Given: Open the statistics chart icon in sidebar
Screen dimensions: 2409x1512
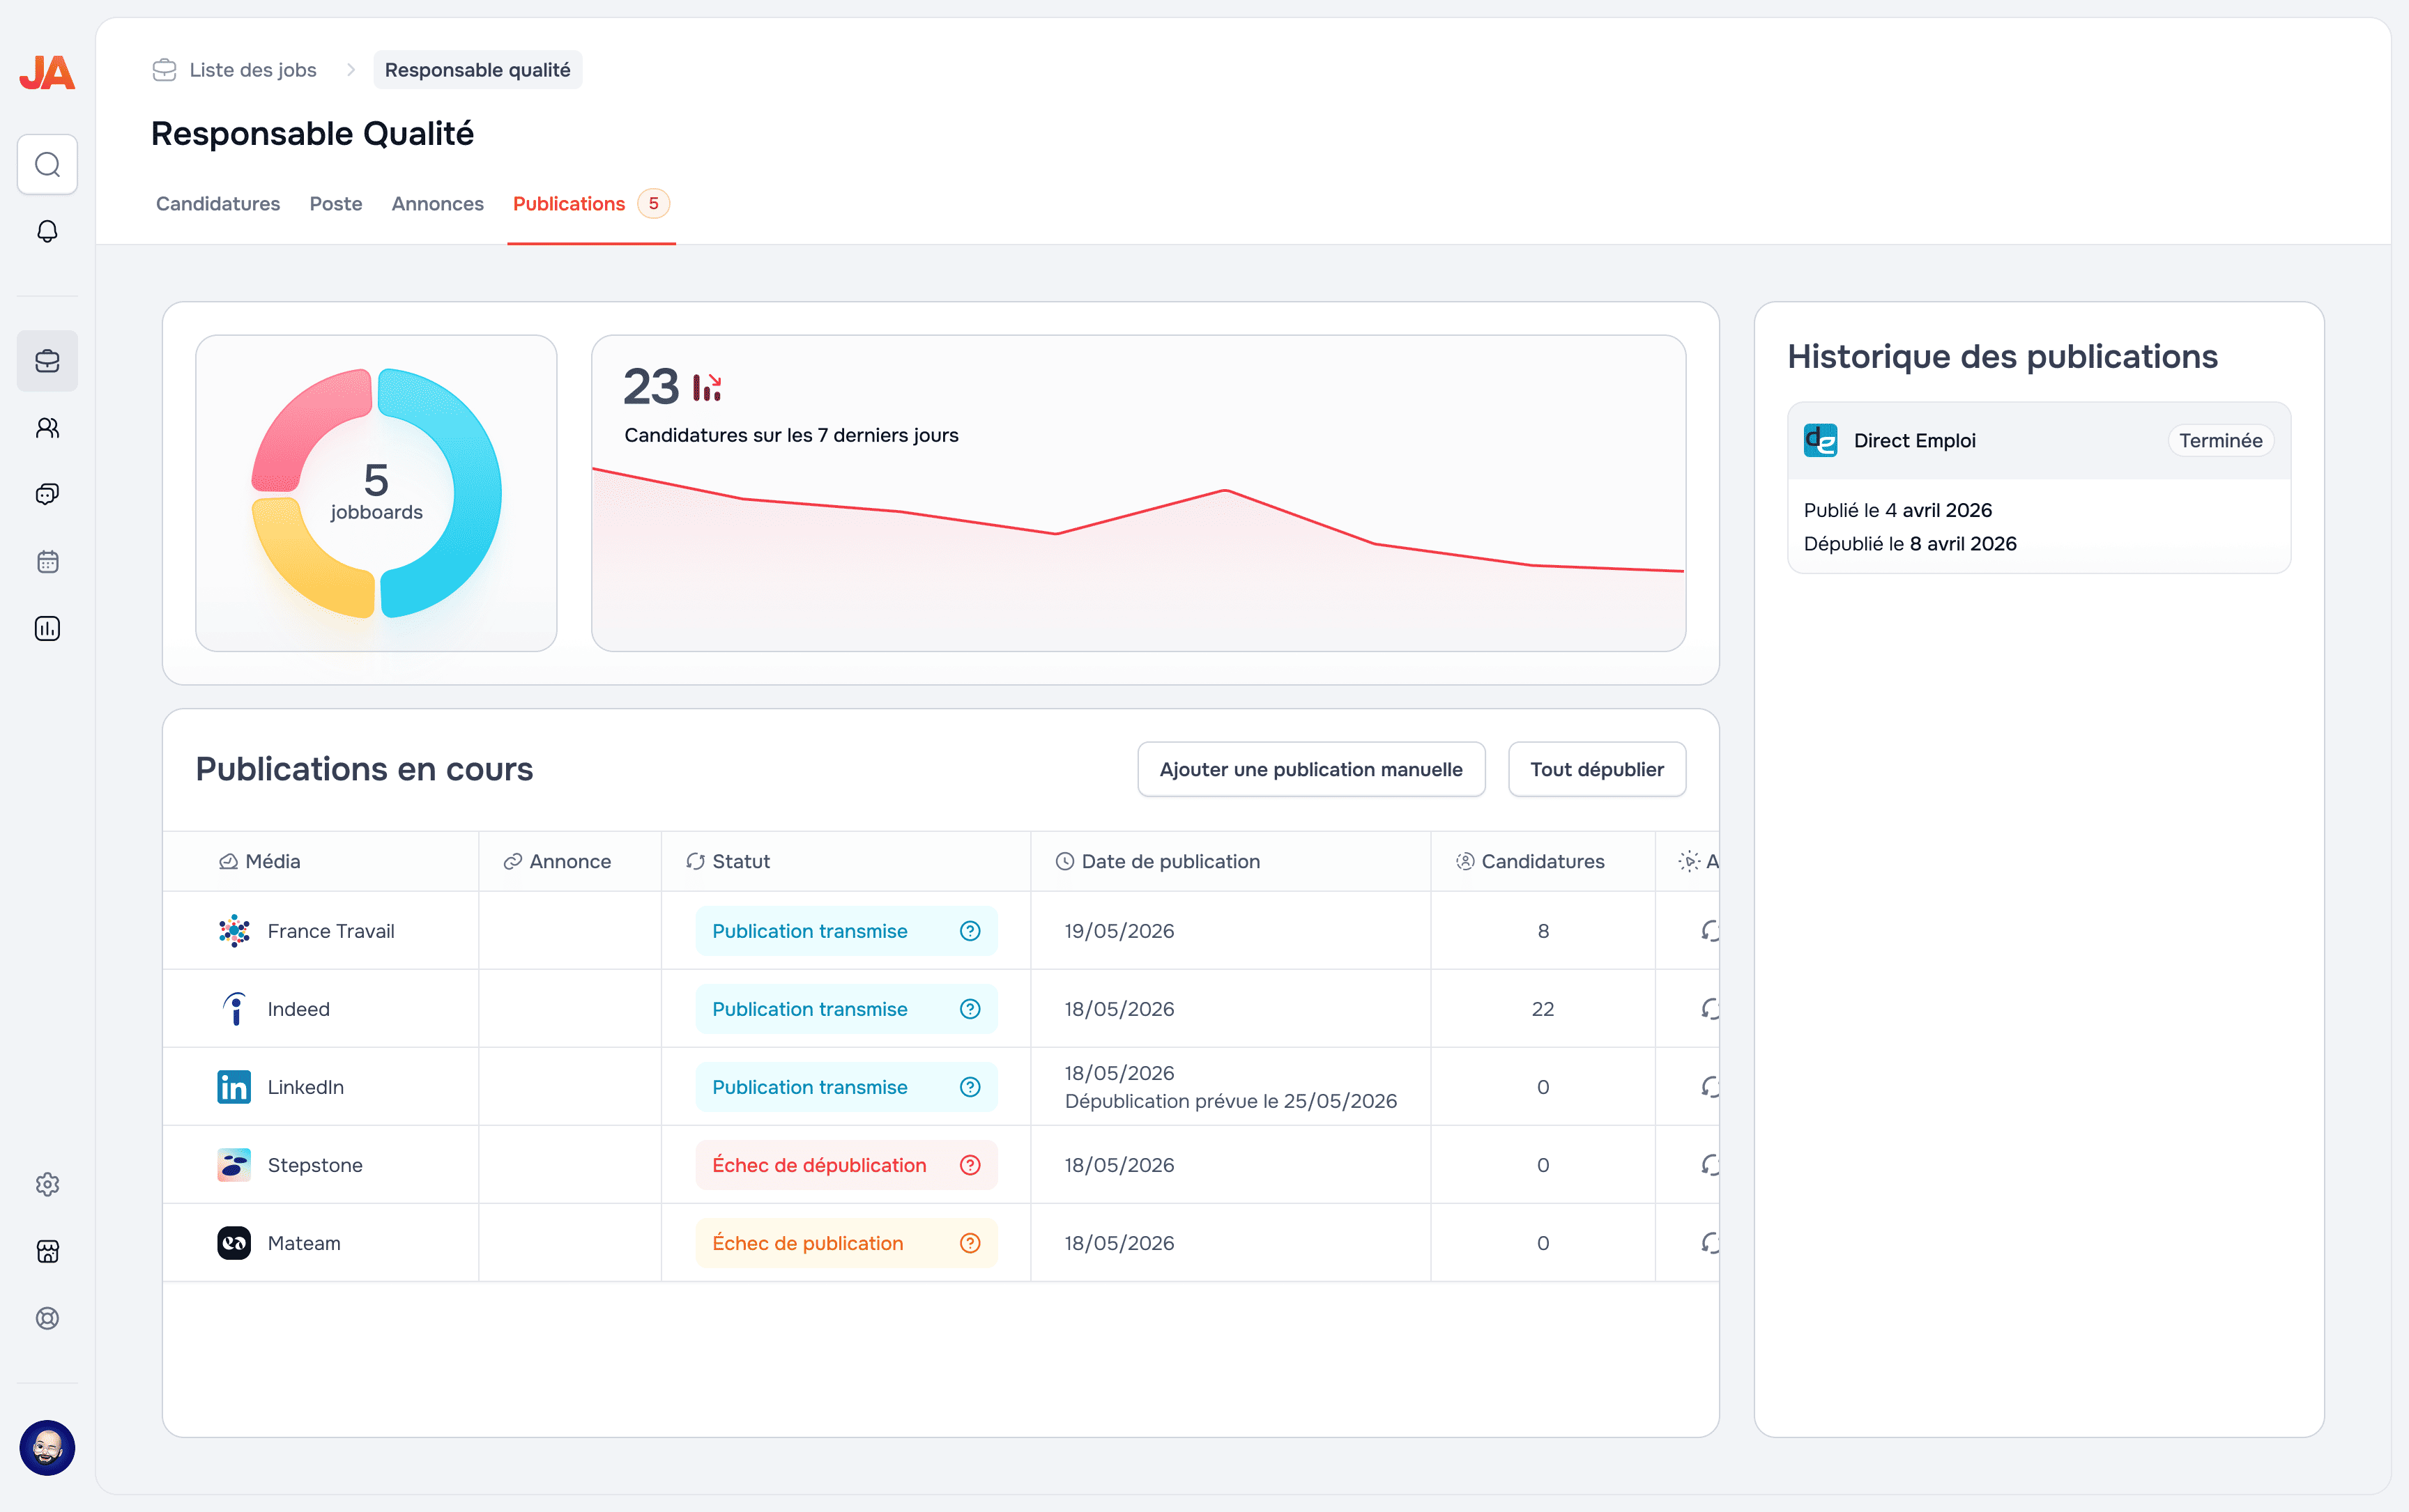Looking at the screenshot, I should pyautogui.click(x=47, y=629).
